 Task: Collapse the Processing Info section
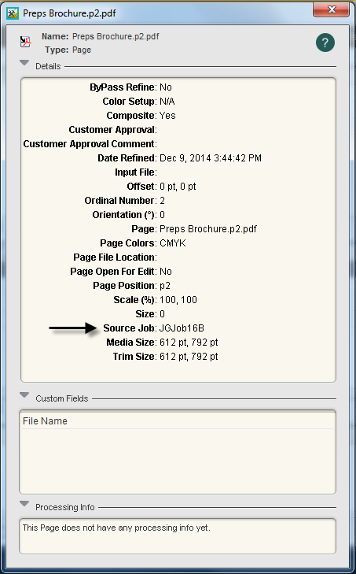(24, 504)
